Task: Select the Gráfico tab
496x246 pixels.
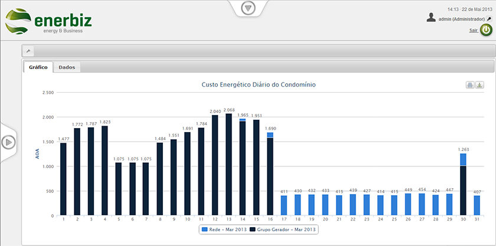Action: [x=38, y=67]
